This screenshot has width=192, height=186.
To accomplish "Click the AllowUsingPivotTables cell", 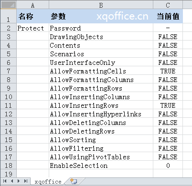I will [101, 157].
